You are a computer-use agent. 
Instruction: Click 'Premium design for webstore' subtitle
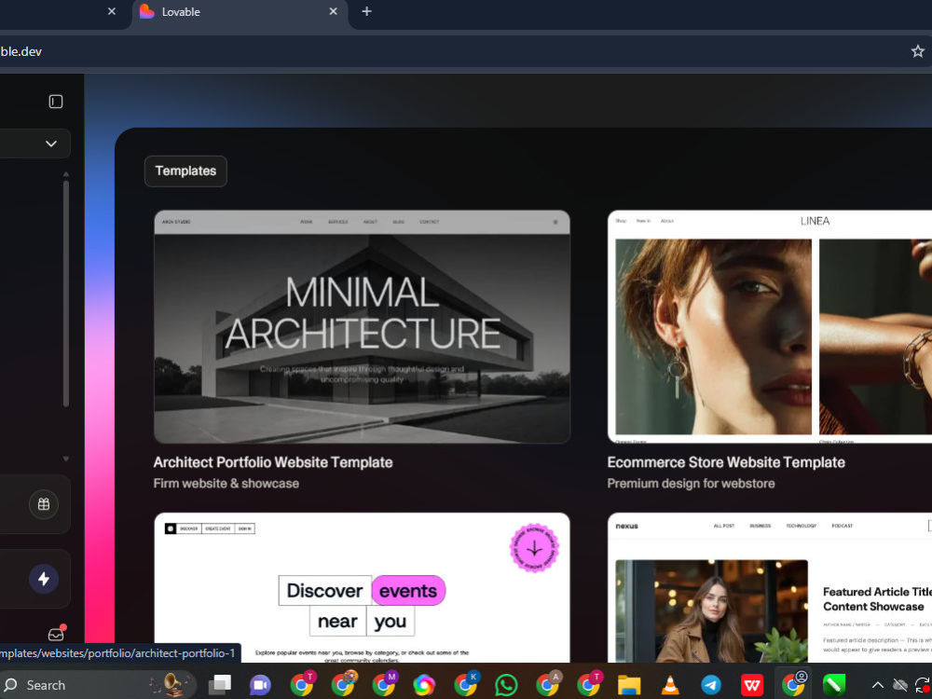pos(691,484)
